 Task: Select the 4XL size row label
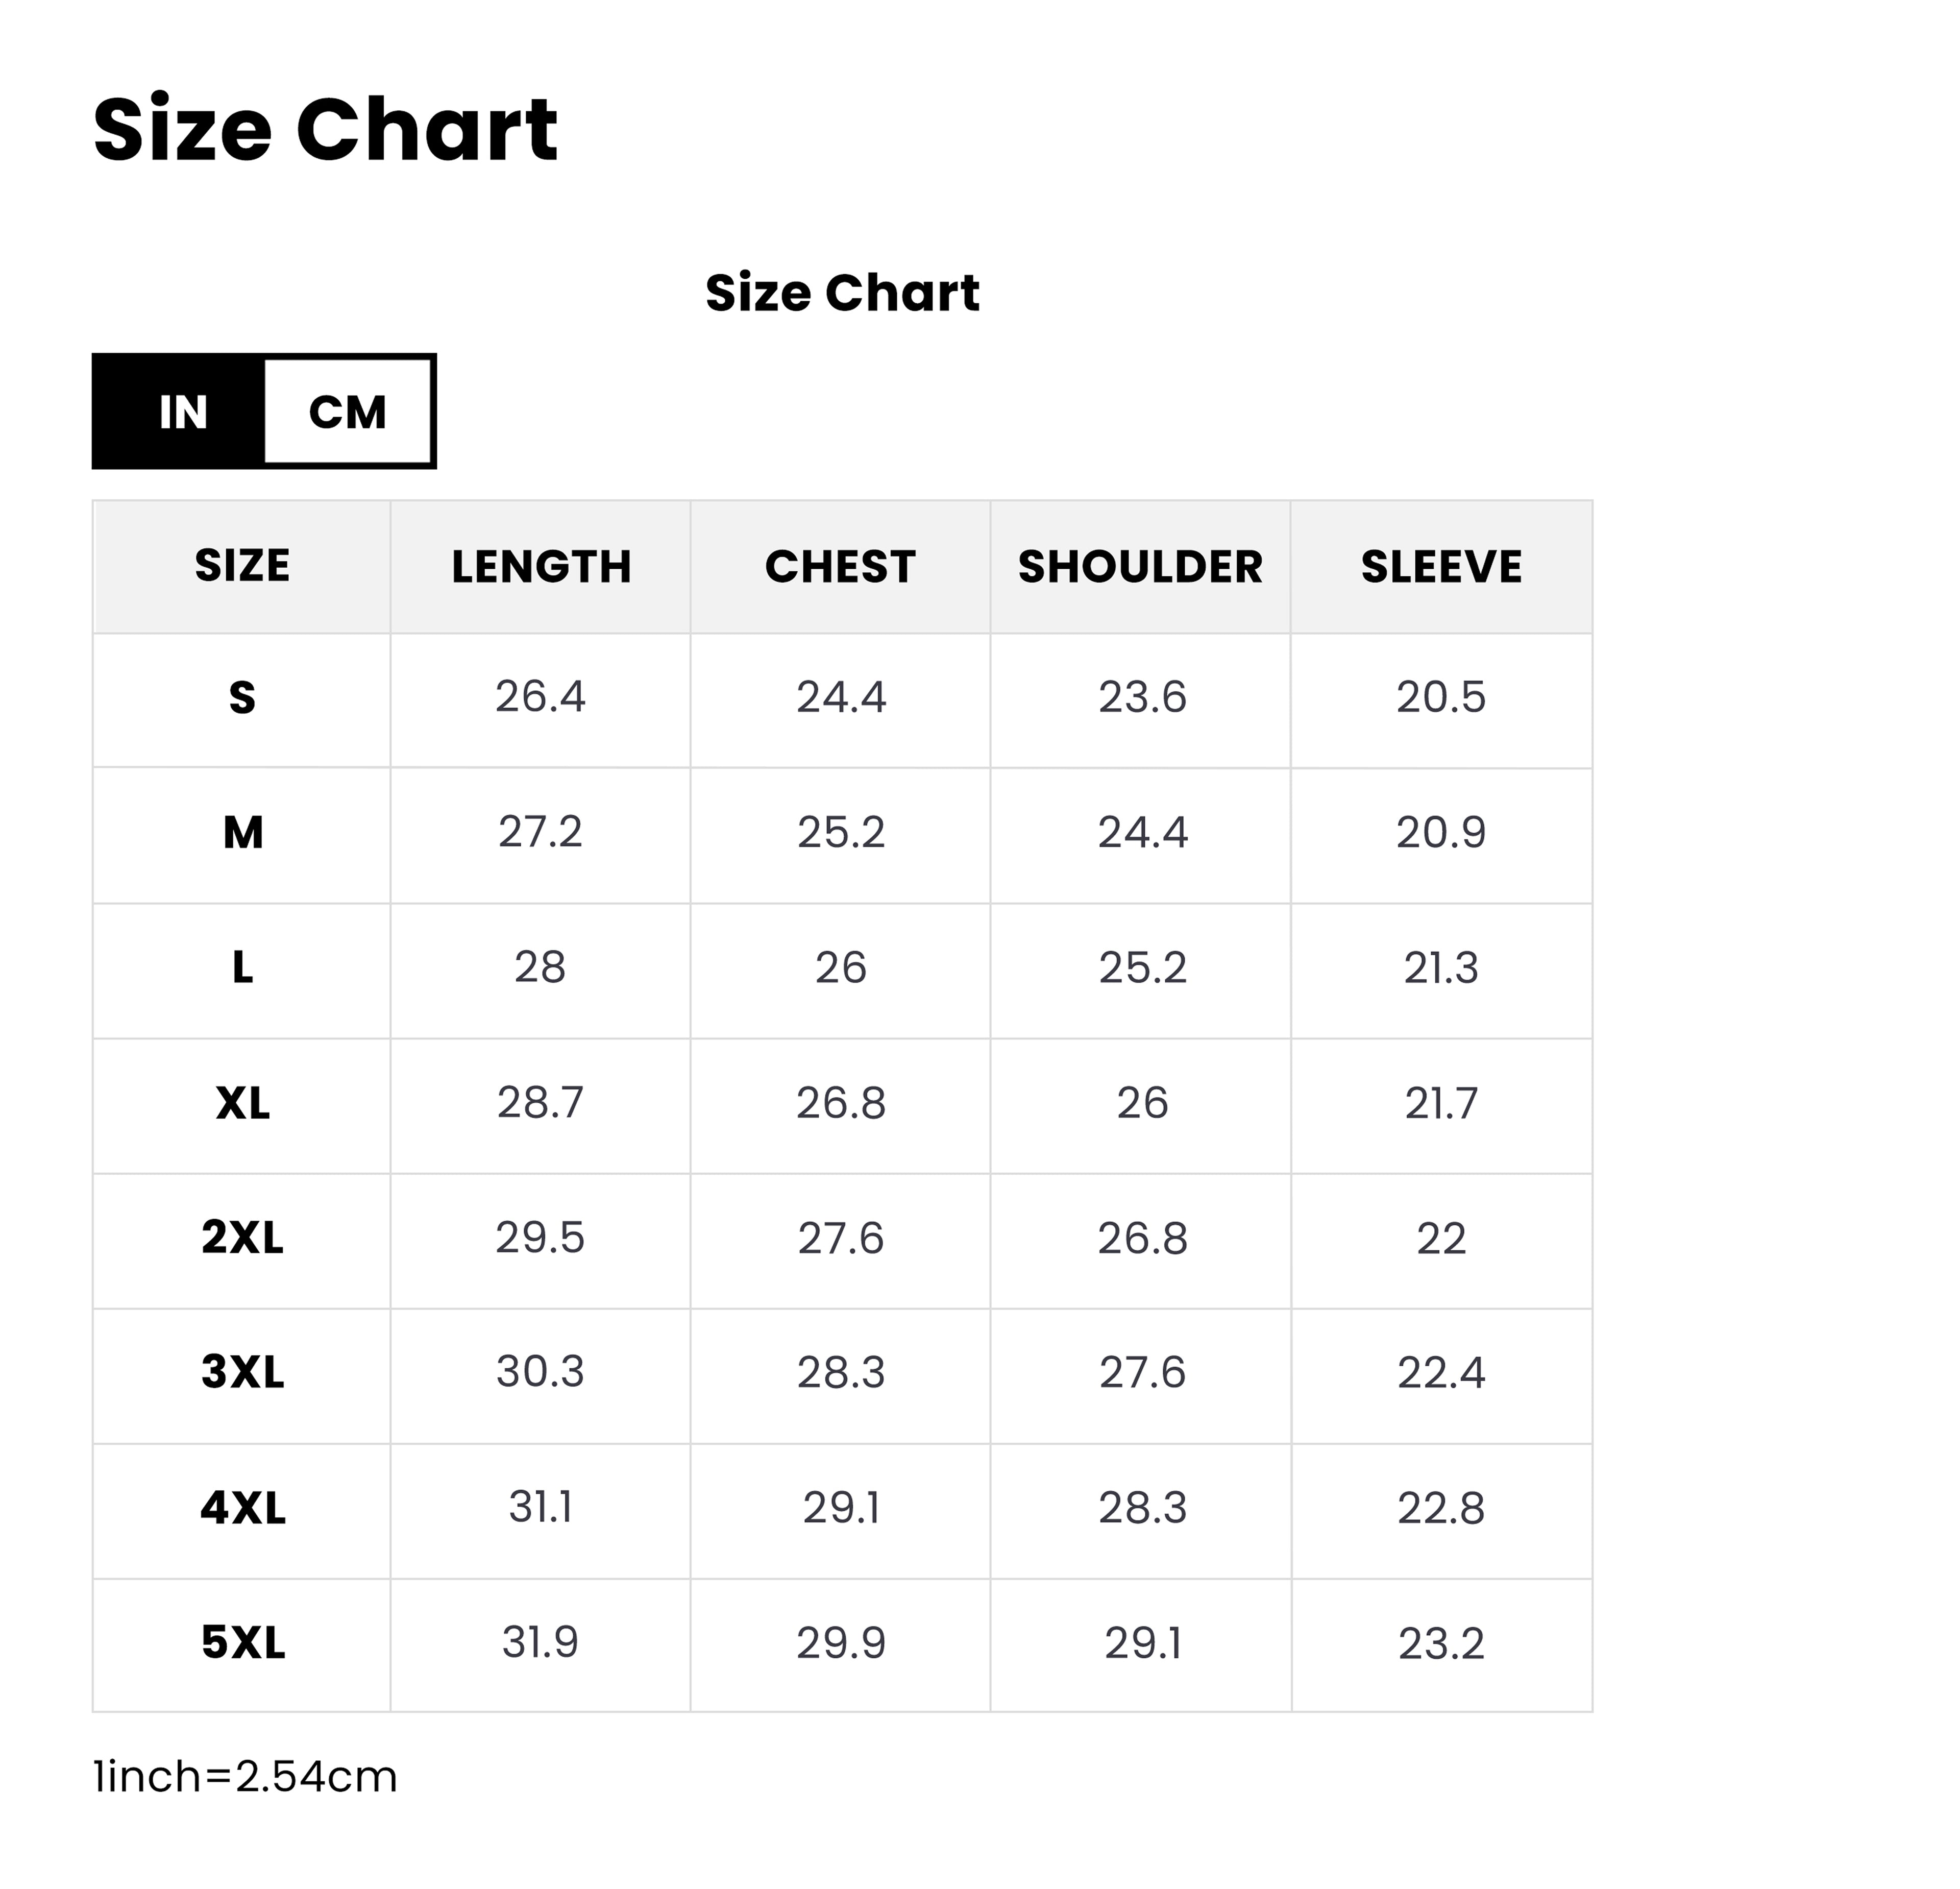(x=243, y=1507)
